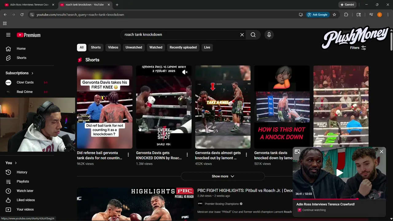The height and width of the screenshot is (221, 393).
Task: Open Chrome profile avatar
Action: (379, 14)
